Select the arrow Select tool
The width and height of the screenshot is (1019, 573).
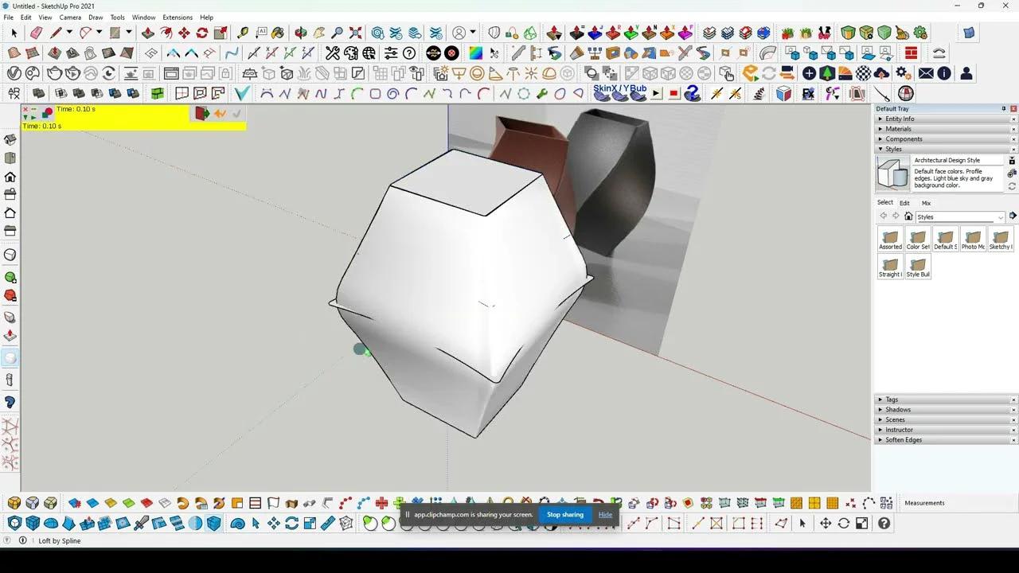pyautogui.click(x=14, y=33)
